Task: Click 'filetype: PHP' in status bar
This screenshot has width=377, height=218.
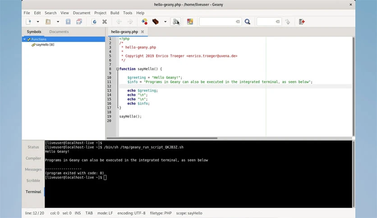Action: click(161, 213)
